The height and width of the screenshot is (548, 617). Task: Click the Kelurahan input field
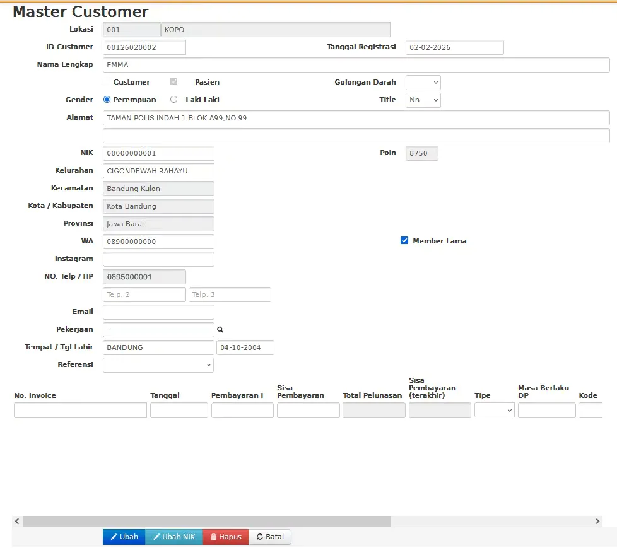pyautogui.click(x=158, y=171)
